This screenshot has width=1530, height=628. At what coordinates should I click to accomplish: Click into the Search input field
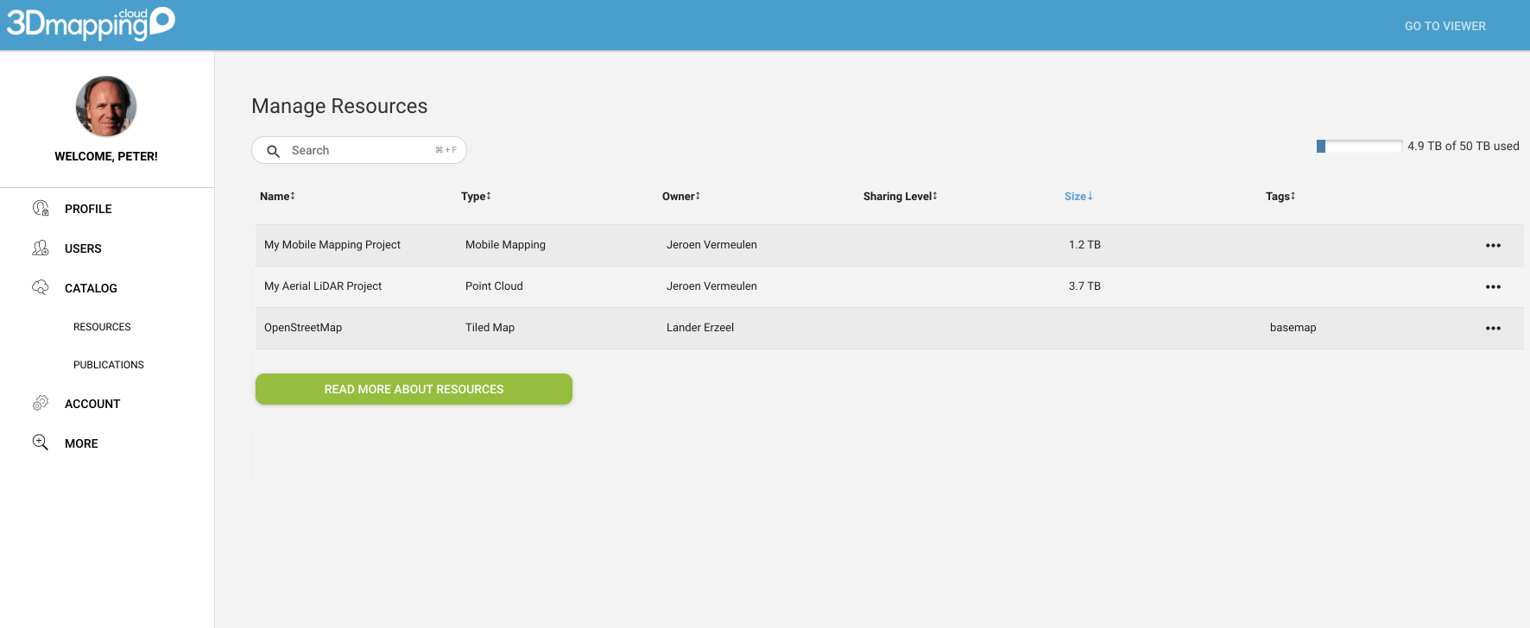coord(359,150)
